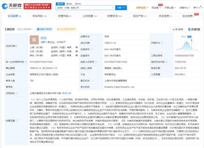Expand the VIP会员 dropdown
Viewport: 204px width, 148px height.
pos(142,8)
